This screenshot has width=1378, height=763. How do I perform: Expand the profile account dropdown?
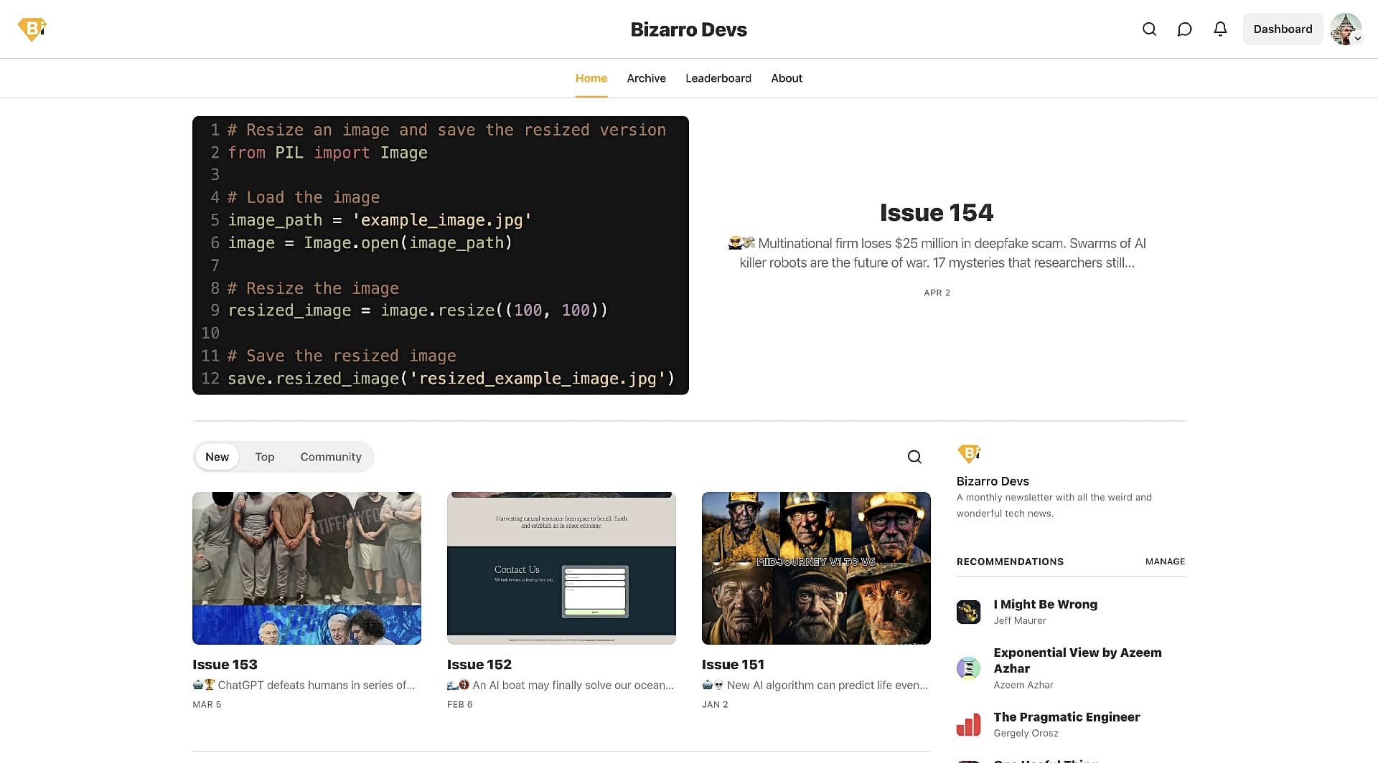(x=1348, y=29)
